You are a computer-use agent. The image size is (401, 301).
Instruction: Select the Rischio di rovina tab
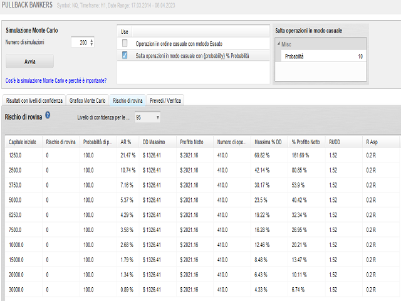[128, 100]
